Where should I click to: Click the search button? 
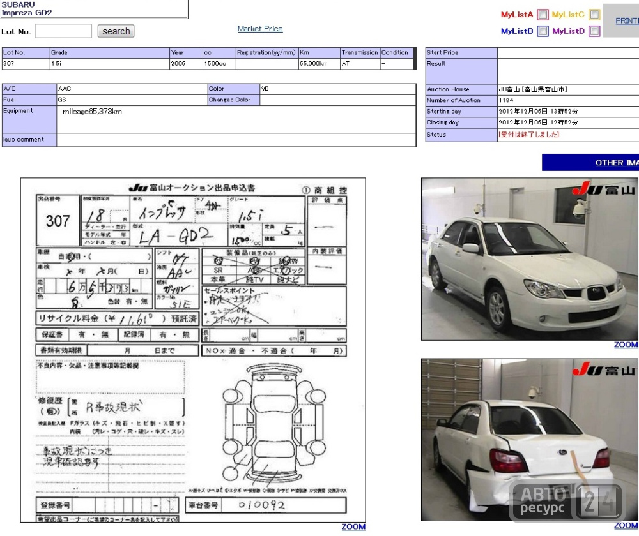coord(116,31)
